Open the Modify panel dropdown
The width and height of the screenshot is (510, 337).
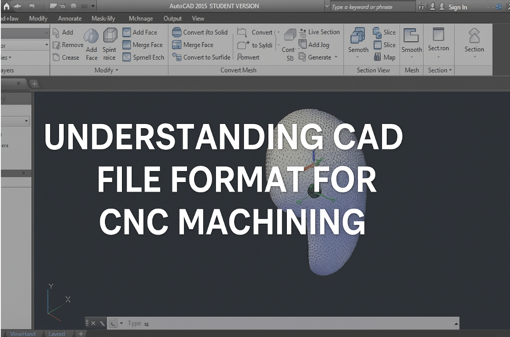[106, 70]
